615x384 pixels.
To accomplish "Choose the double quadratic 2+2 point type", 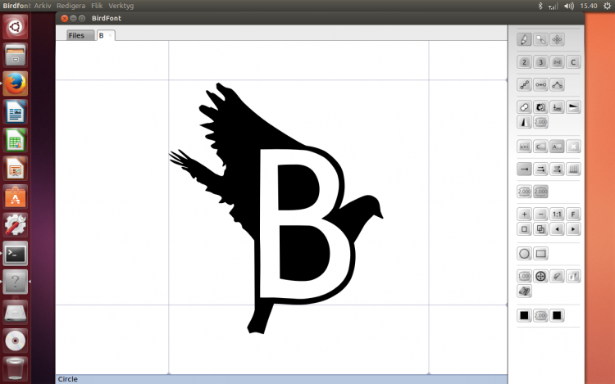I will pyautogui.click(x=557, y=62).
